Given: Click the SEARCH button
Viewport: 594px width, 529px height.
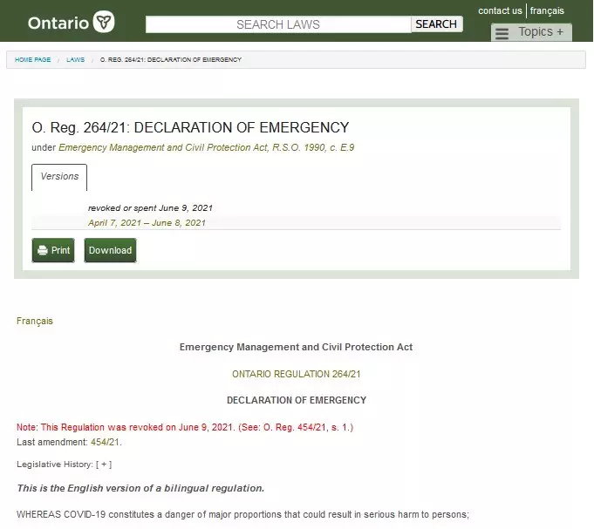Looking at the screenshot, I should point(436,24).
